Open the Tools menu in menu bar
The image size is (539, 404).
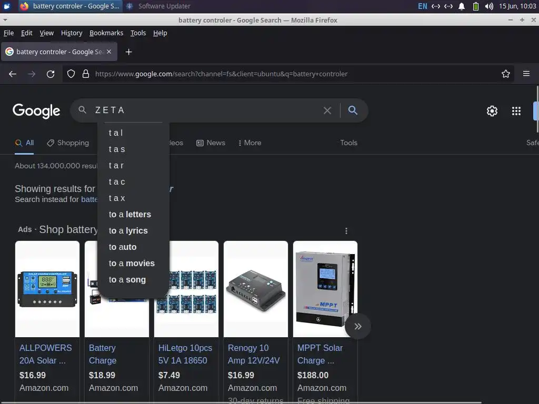pyautogui.click(x=138, y=33)
